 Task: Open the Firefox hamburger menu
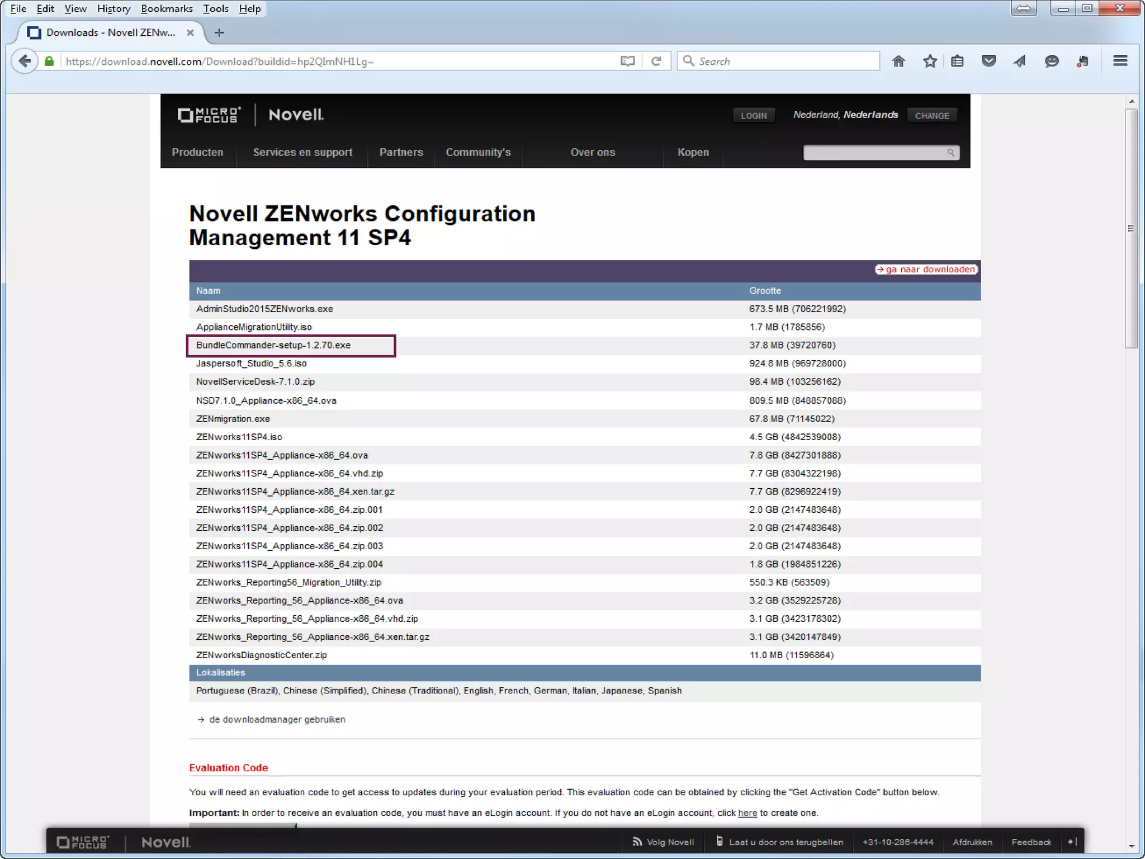tap(1120, 61)
